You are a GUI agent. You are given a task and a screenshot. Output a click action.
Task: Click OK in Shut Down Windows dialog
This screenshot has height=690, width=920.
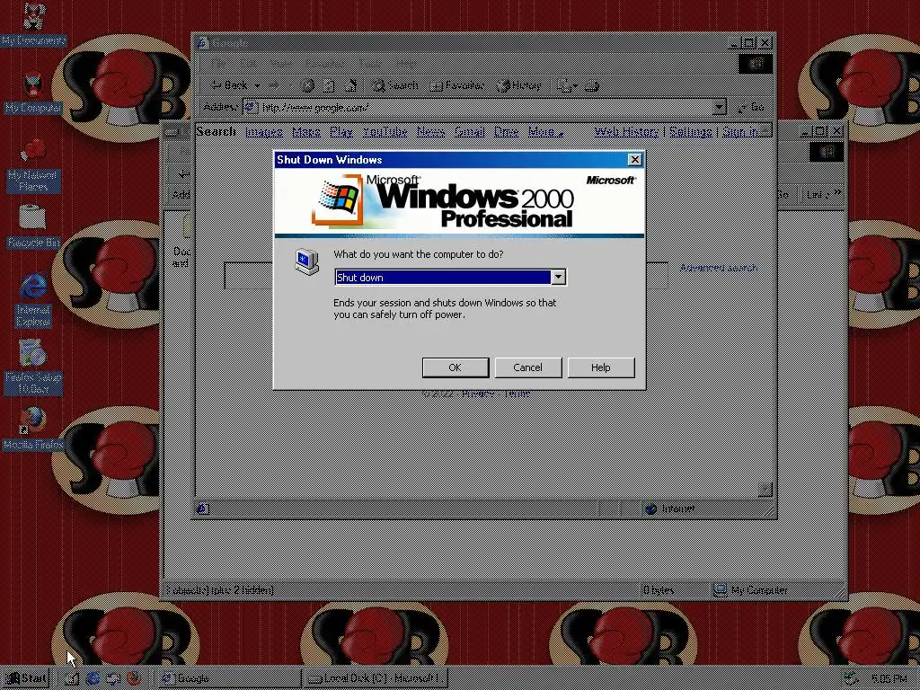pyautogui.click(x=456, y=367)
